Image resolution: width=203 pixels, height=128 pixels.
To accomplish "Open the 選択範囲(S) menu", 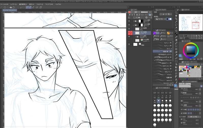I will coord(23,4).
